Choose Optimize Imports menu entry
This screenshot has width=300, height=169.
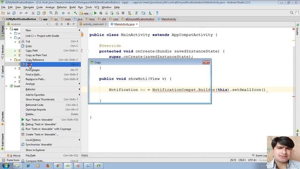pos(51,109)
